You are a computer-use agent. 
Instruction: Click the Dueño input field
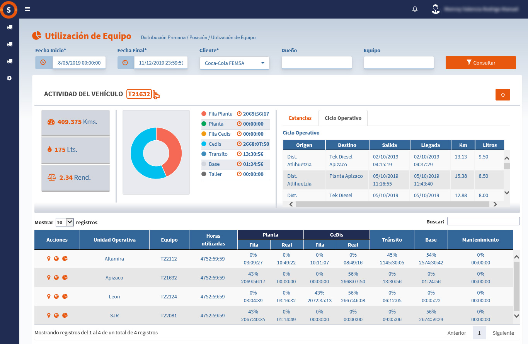(317, 63)
